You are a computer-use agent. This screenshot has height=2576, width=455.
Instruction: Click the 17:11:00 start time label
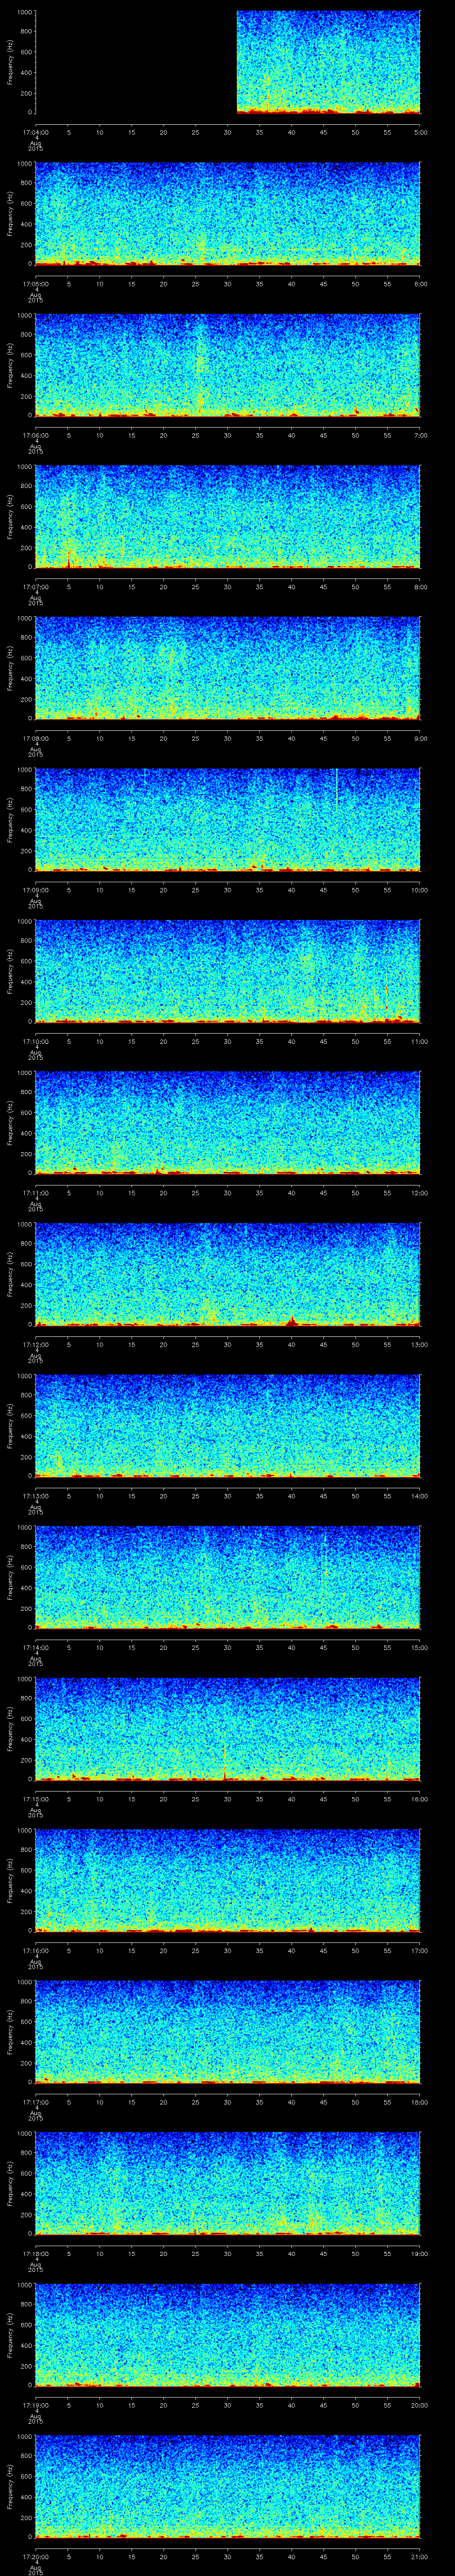pos(35,1192)
